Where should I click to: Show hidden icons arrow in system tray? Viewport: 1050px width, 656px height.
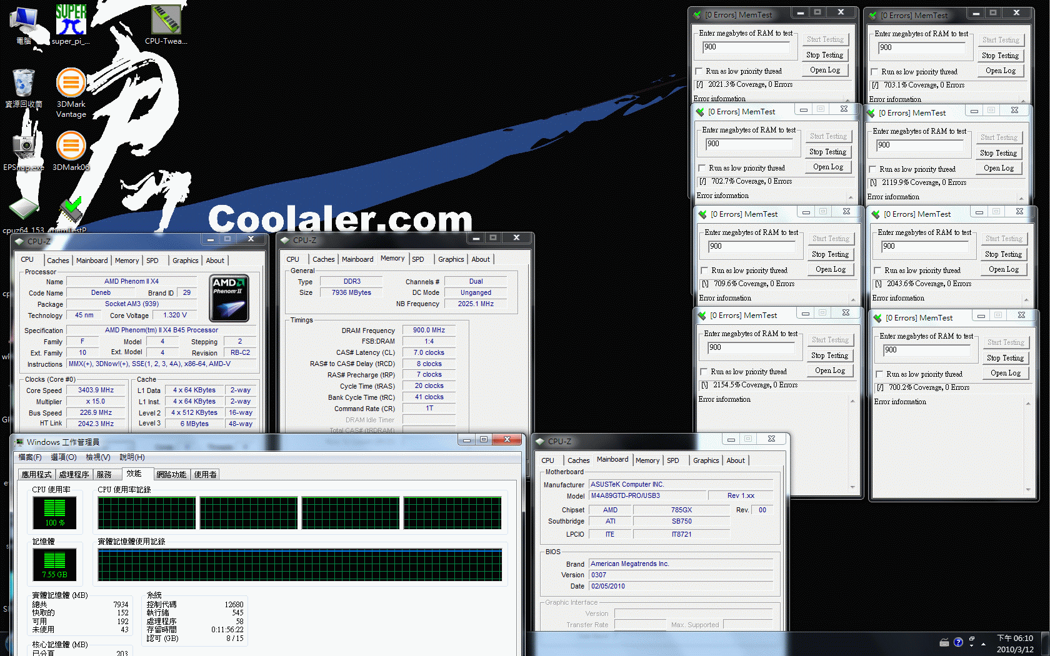(984, 644)
